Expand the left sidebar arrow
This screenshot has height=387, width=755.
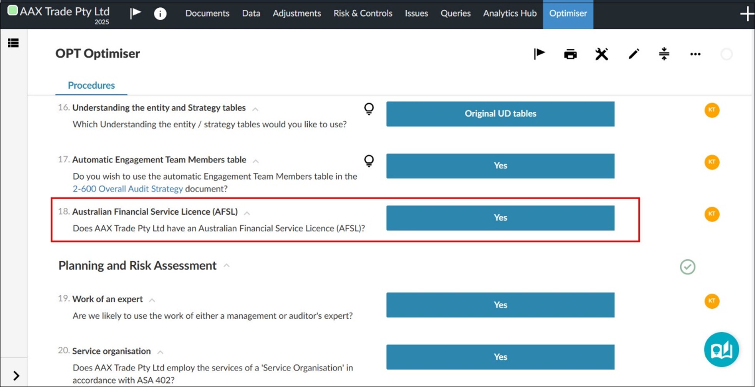(16, 375)
